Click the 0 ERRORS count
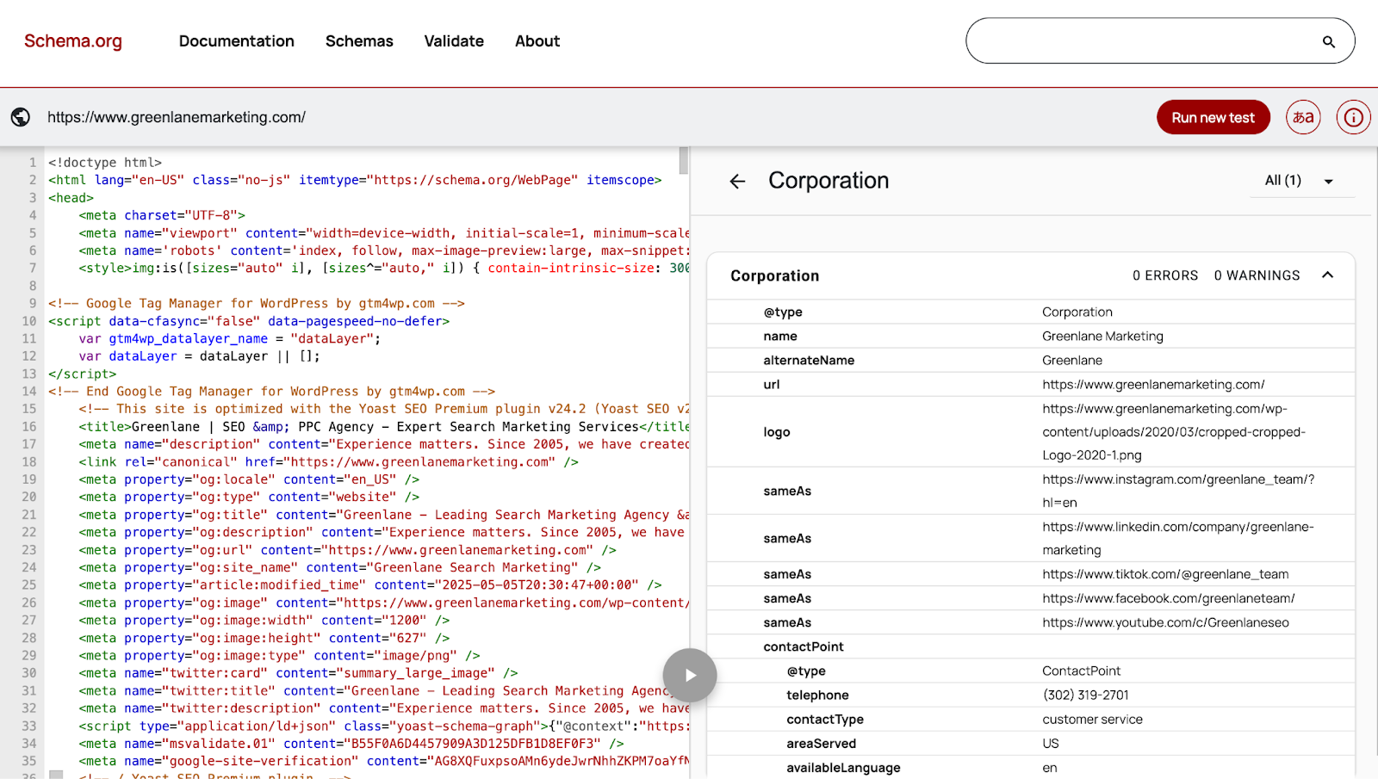 click(x=1165, y=275)
